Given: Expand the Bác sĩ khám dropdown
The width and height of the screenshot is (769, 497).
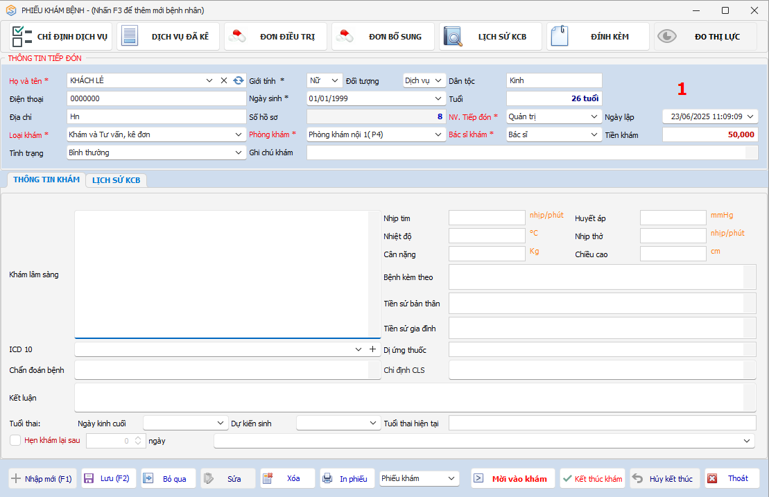Looking at the screenshot, I should [594, 134].
